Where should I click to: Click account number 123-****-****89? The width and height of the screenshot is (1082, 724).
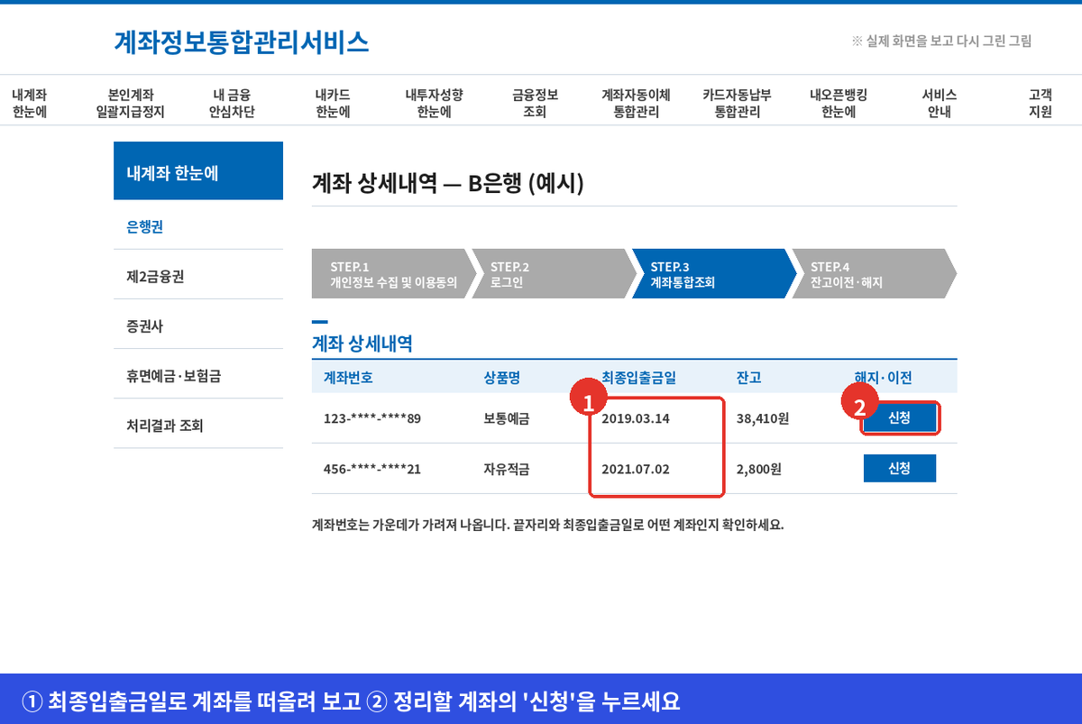(372, 419)
